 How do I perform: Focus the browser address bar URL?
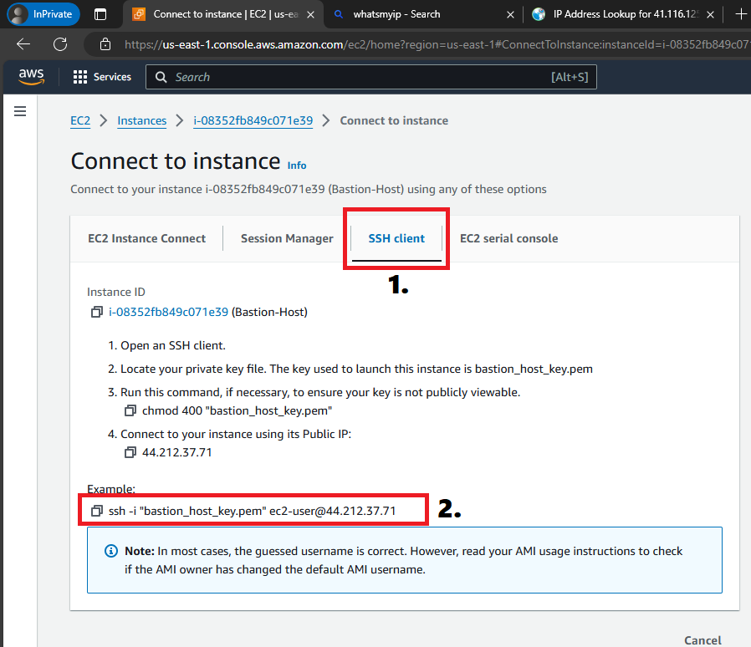click(x=437, y=44)
